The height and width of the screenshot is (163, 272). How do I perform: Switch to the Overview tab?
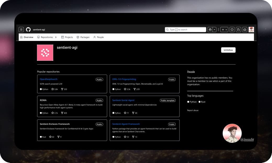(27, 37)
